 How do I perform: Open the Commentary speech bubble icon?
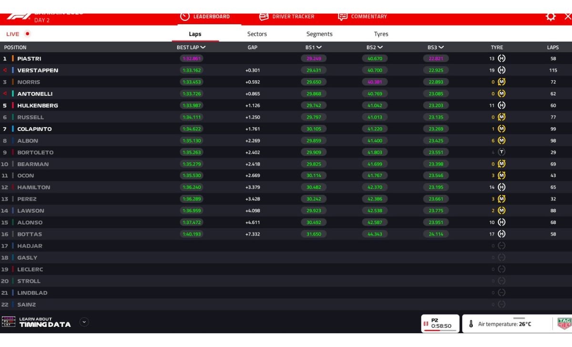pyautogui.click(x=342, y=16)
